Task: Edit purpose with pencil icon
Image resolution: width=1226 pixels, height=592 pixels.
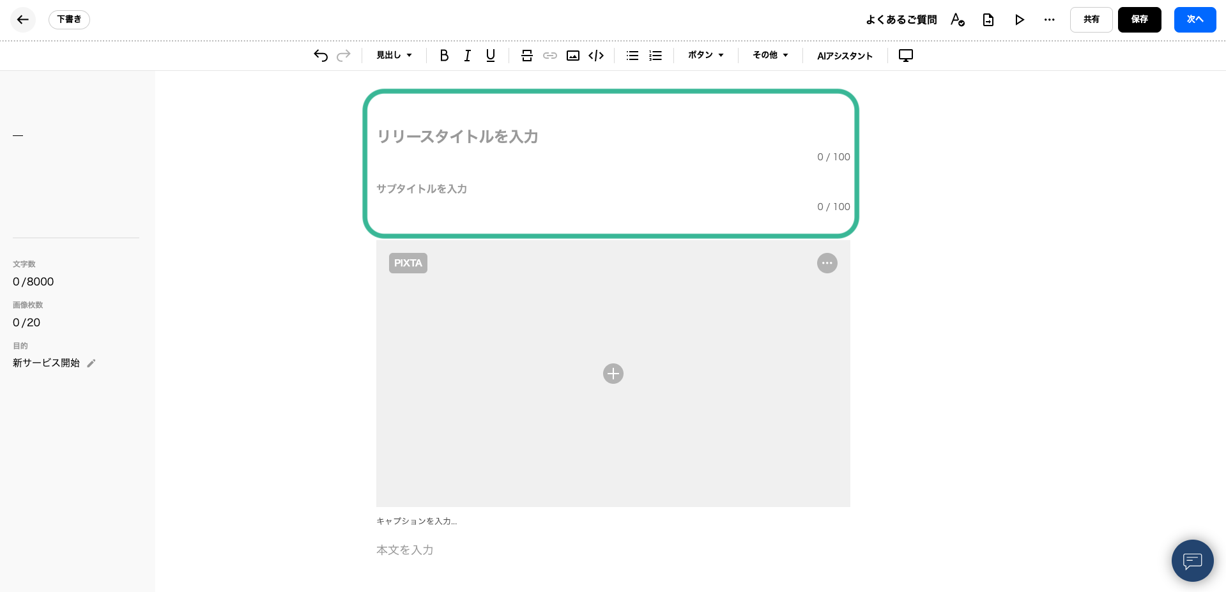Action: click(91, 363)
